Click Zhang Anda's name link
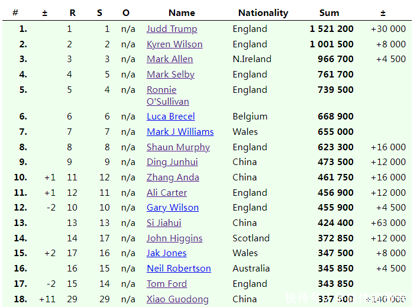Viewport: 420px width, 307px height. pyautogui.click(x=173, y=177)
